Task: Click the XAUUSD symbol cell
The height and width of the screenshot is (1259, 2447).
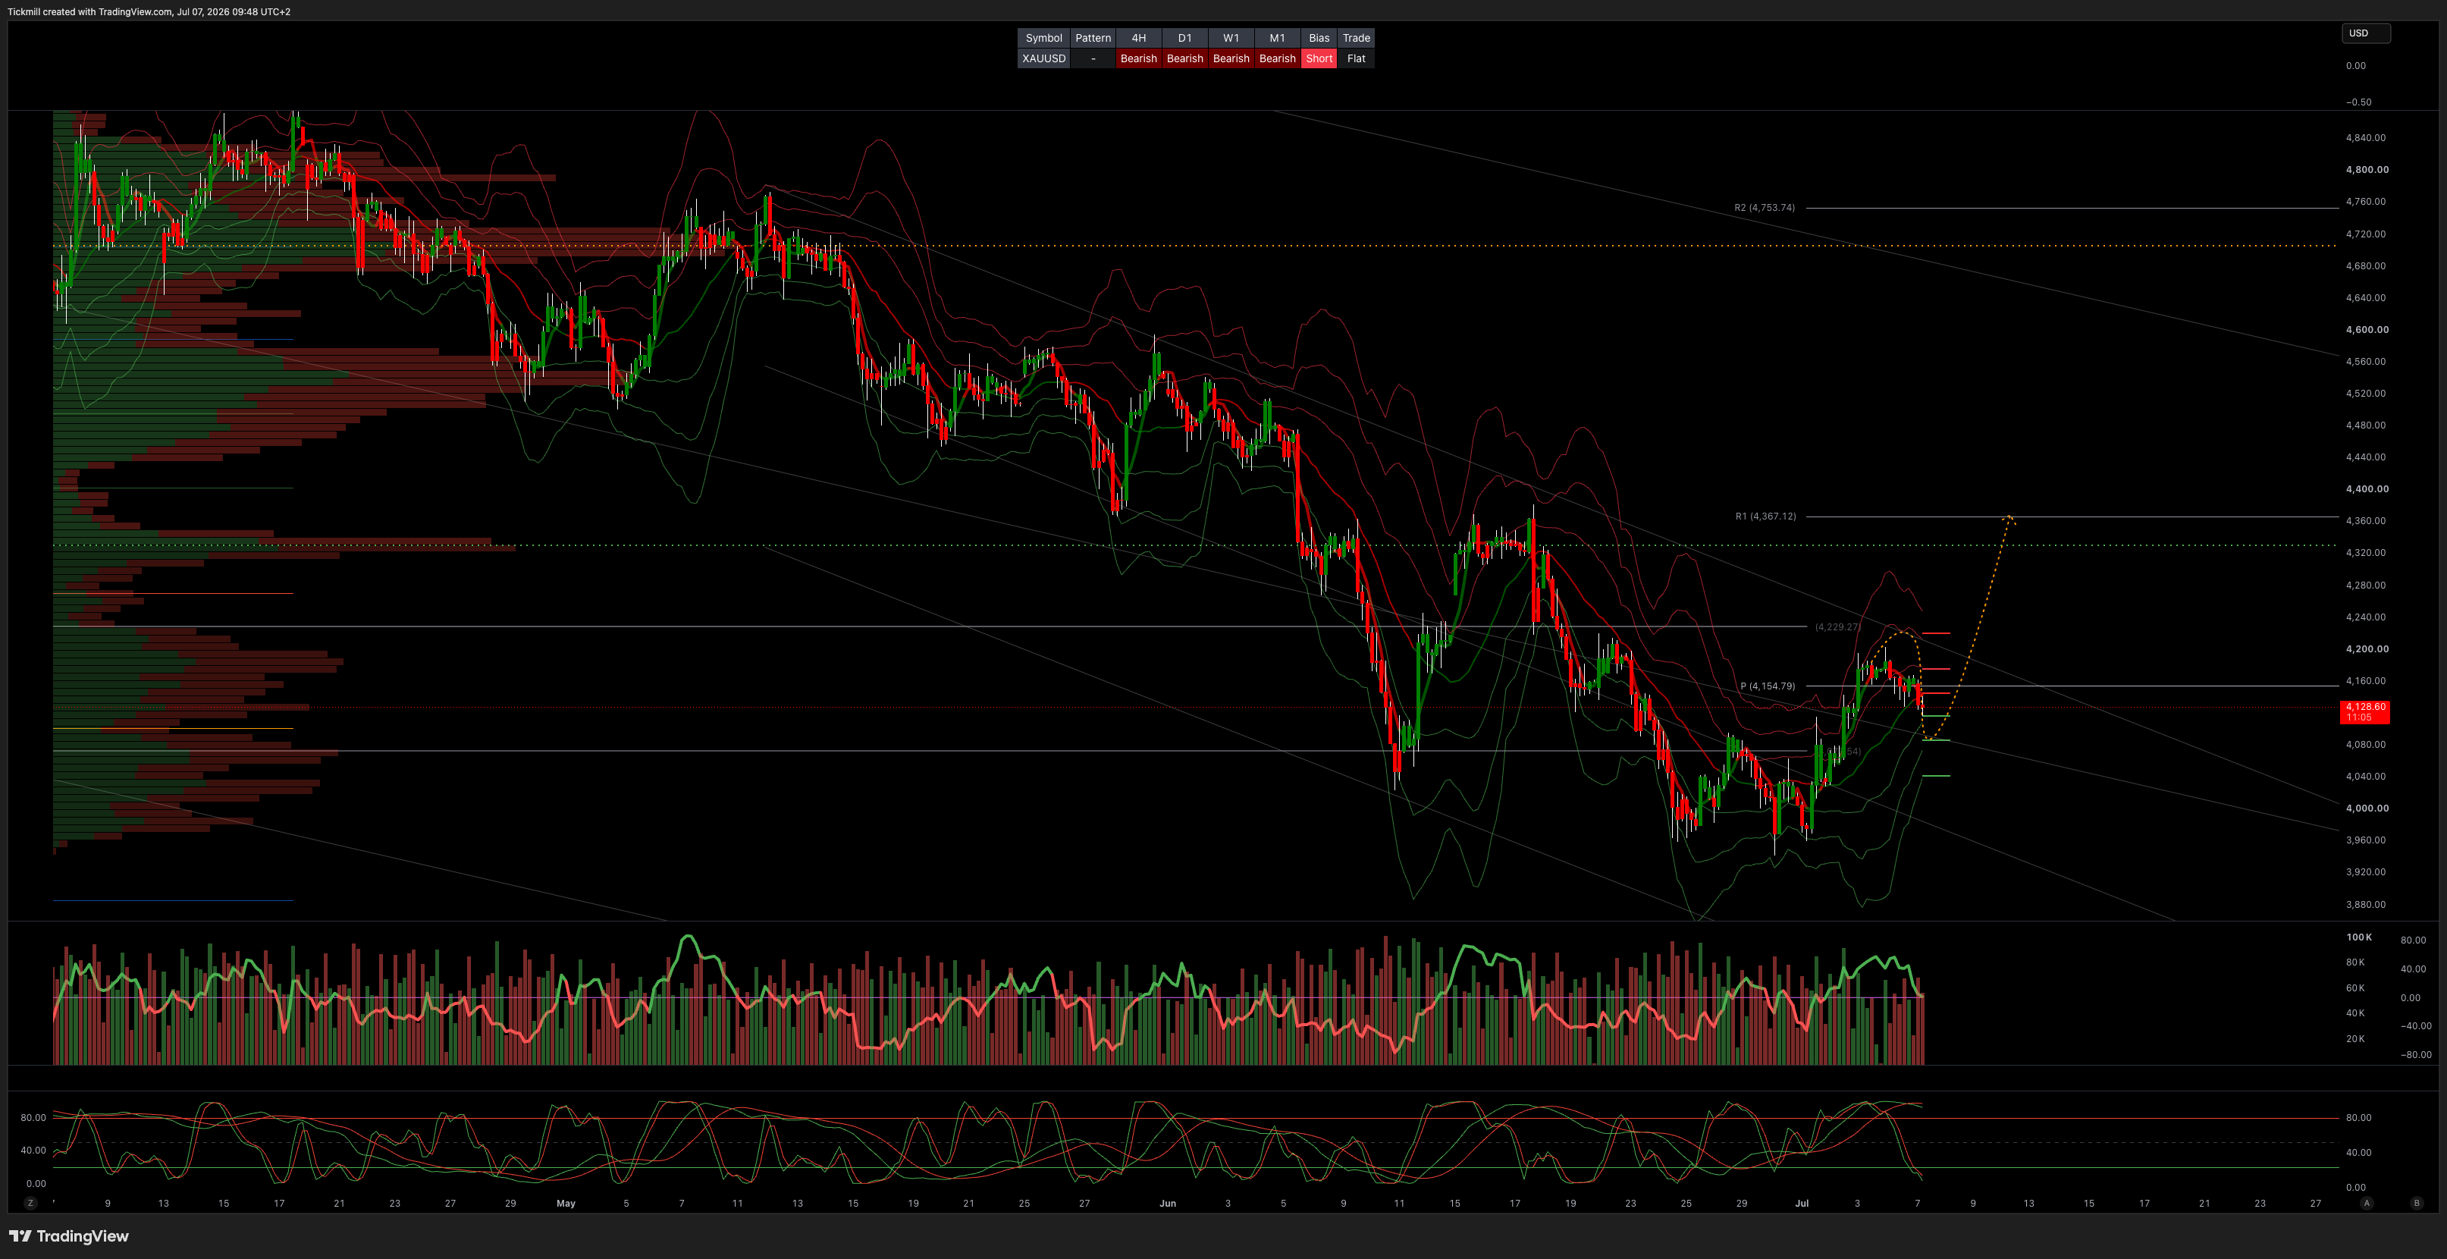Action: coord(1043,59)
